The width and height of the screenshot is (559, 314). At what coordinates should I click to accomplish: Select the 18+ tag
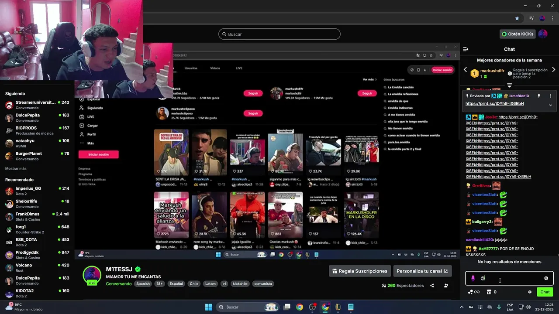pos(159,284)
